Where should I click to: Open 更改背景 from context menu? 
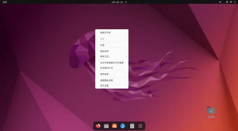click(x=112, y=74)
